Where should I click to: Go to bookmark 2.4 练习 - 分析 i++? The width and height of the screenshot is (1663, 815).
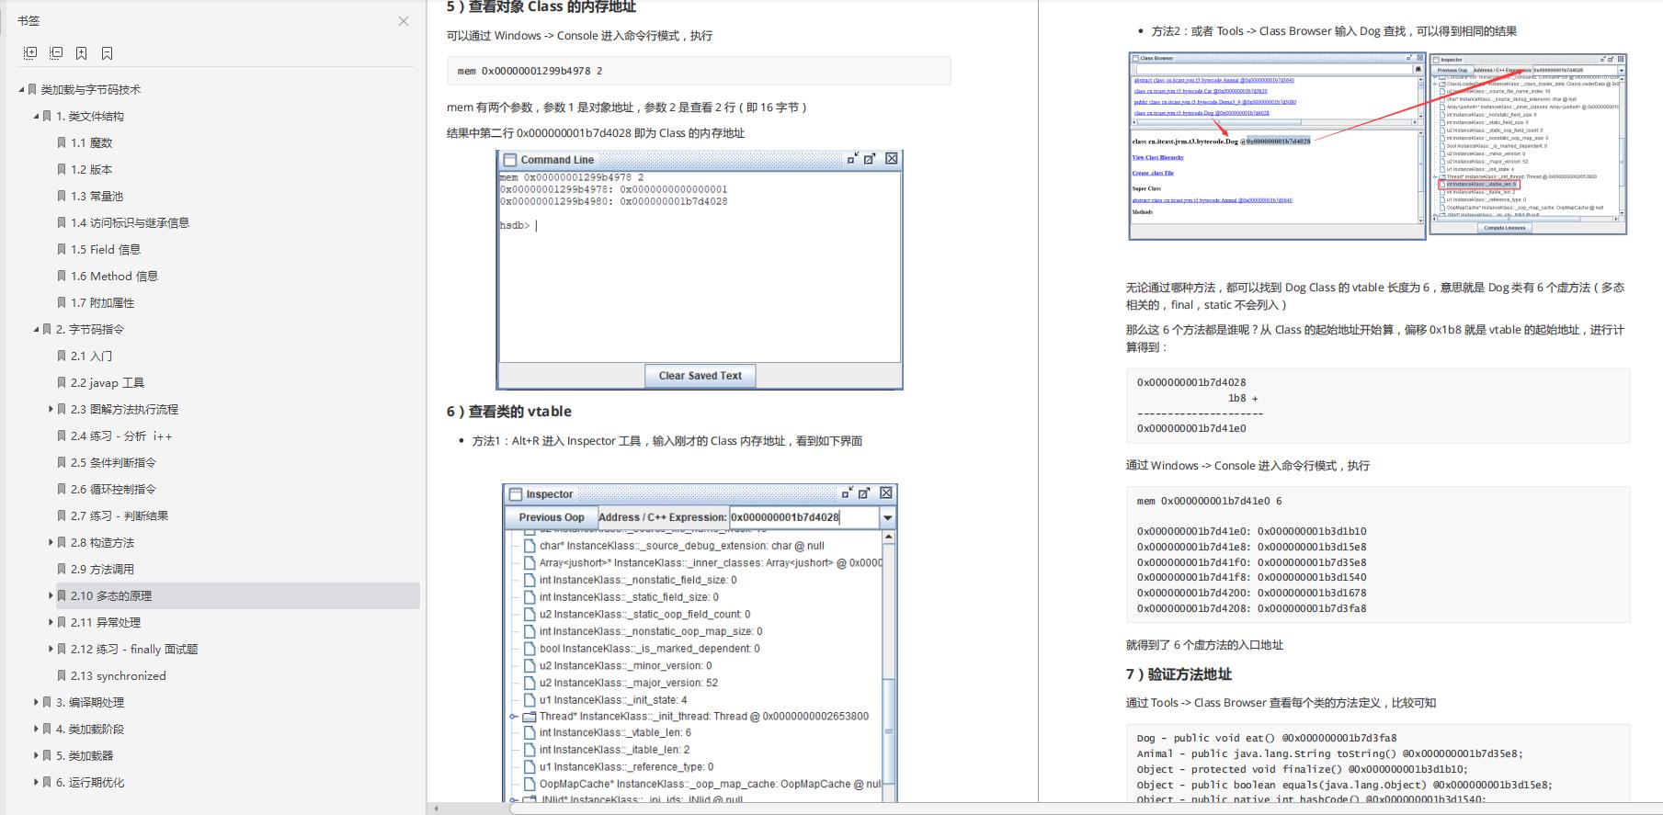click(121, 436)
